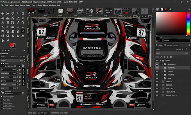
Task: Open tool options panel menu button
Action: click(x=24, y=51)
